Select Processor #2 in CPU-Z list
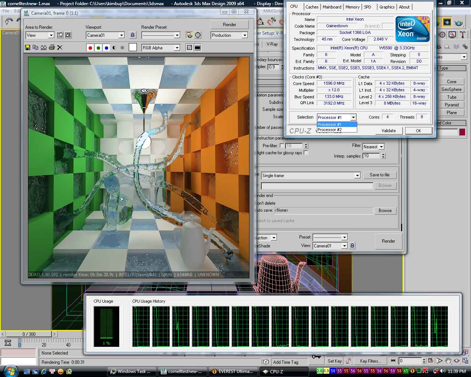The width and height of the screenshot is (471, 377). pyautogui.click(x=337, y=130)
